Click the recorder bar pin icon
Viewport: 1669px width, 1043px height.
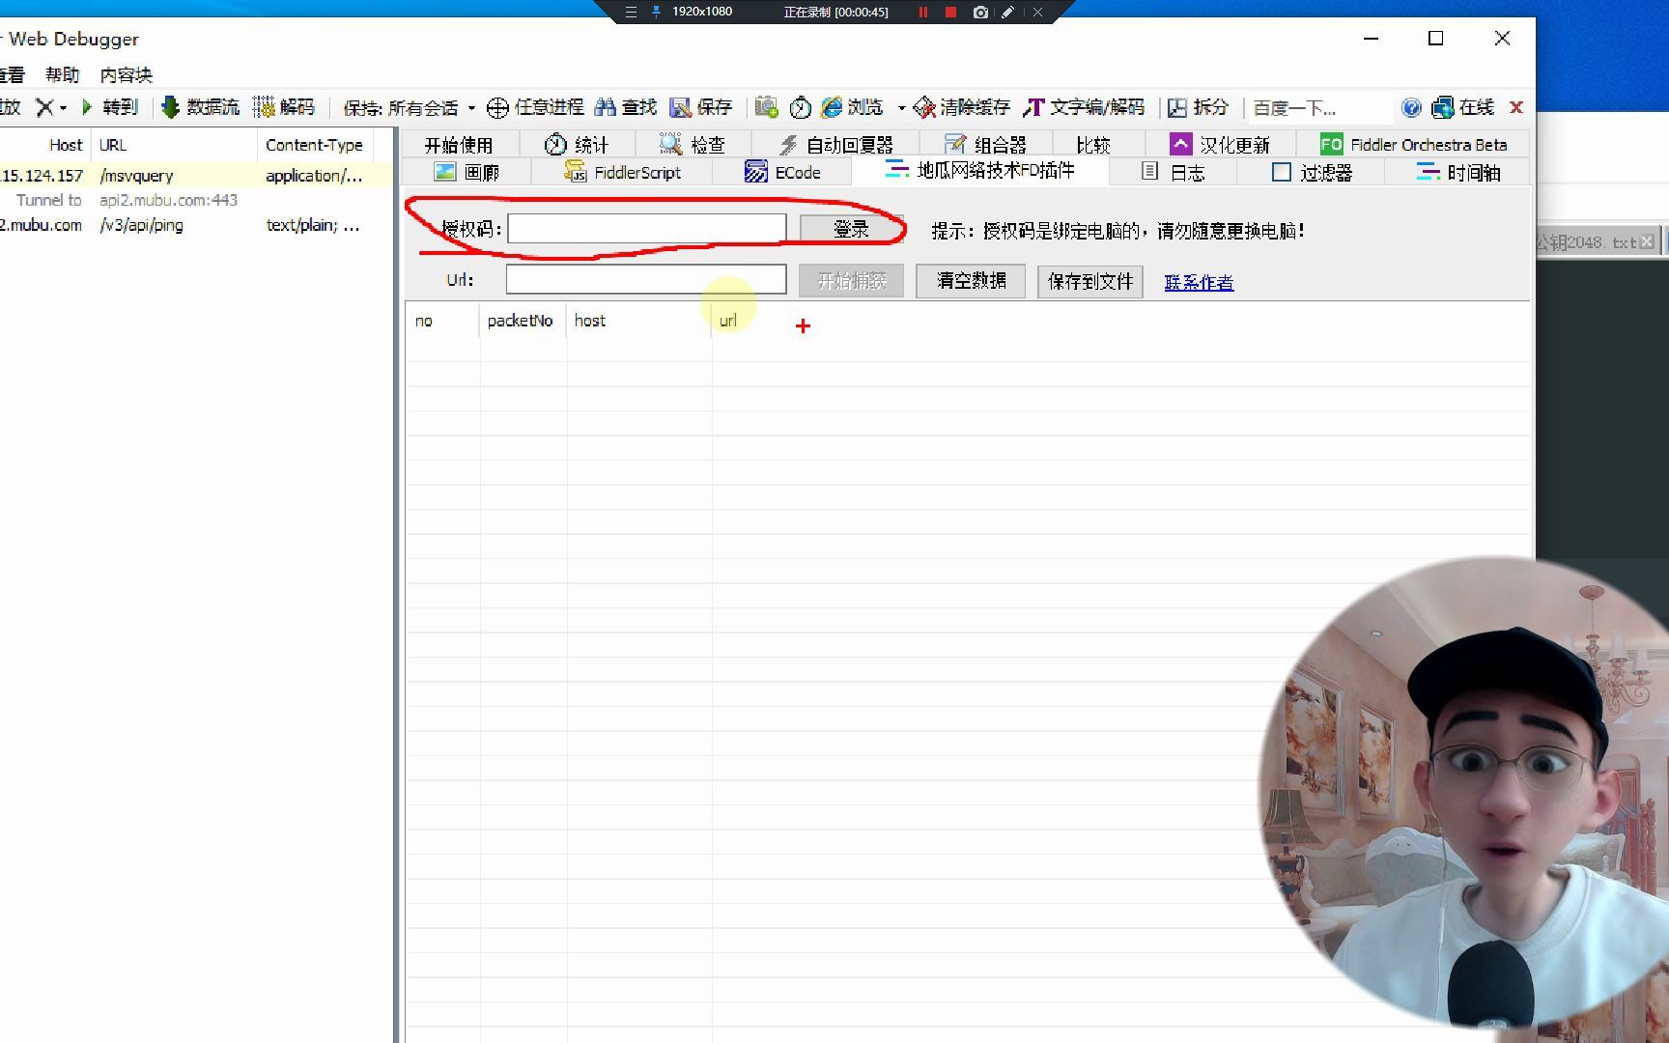click(657, 12)
